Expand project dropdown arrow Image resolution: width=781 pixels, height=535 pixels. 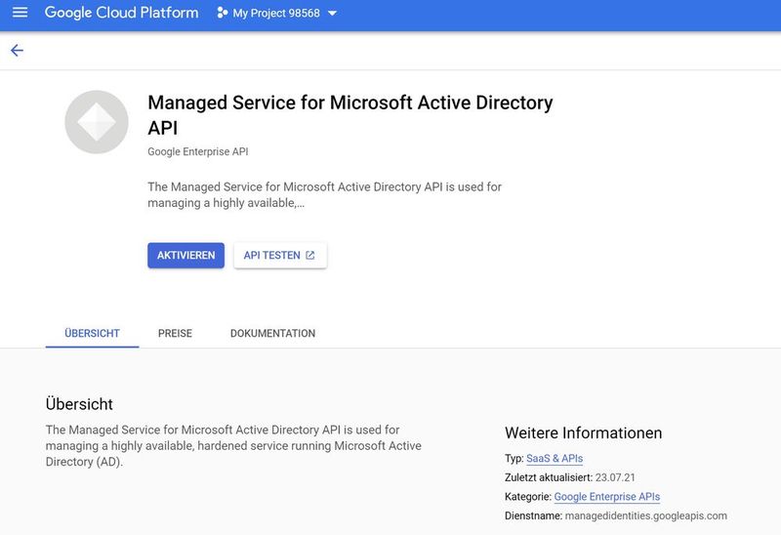coord(332,14)
